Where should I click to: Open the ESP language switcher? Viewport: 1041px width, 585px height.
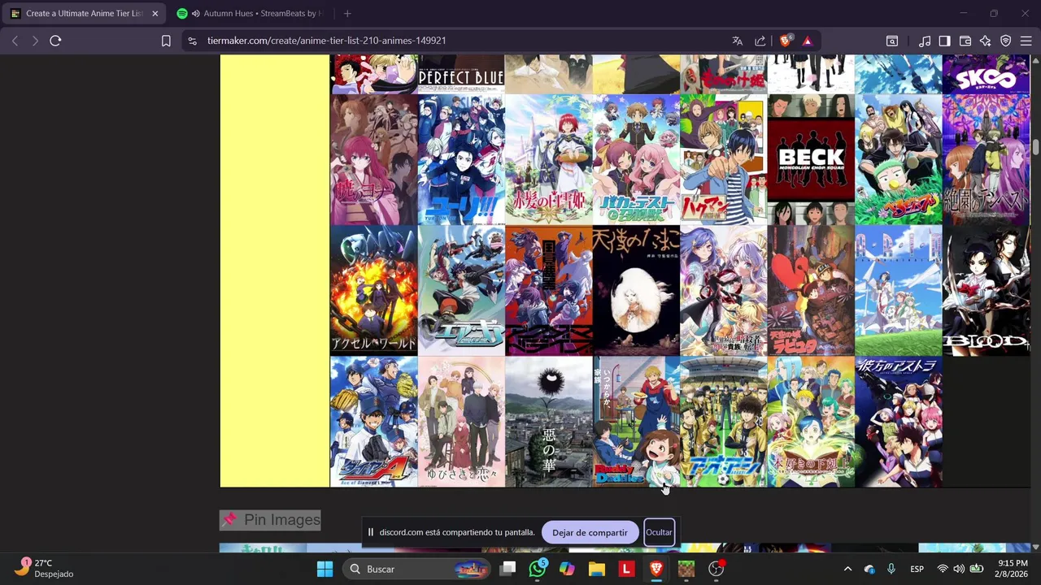pyautogui.click(x=917, y=569)
